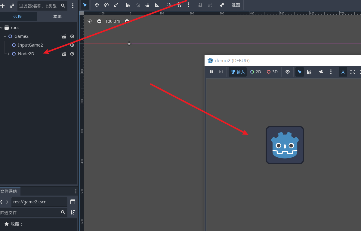Viewport: 361px width, 231px height.
Task: Open list-select tool in the editor toolbar
Action: click(128, 5)
